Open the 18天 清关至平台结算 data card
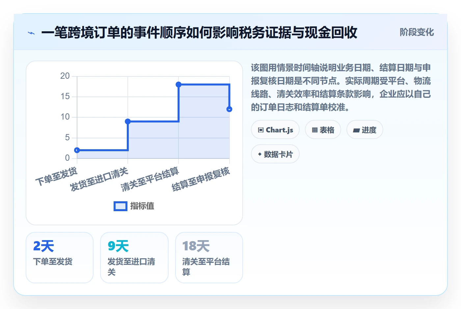Screen dimensions: 461x309 209,258
